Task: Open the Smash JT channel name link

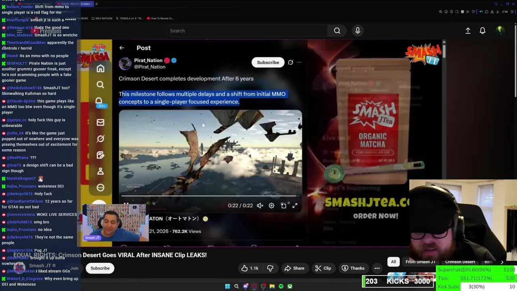Action: (40, 266)
